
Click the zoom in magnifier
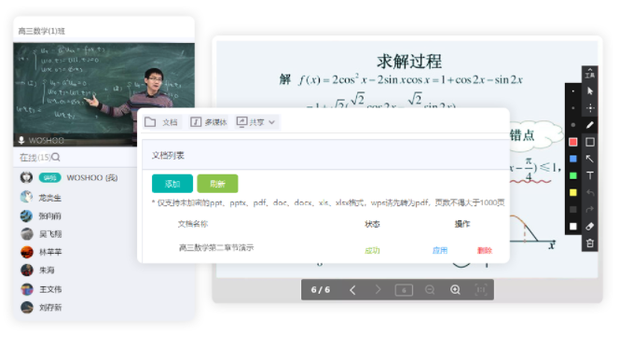click(x=455, y=290)
